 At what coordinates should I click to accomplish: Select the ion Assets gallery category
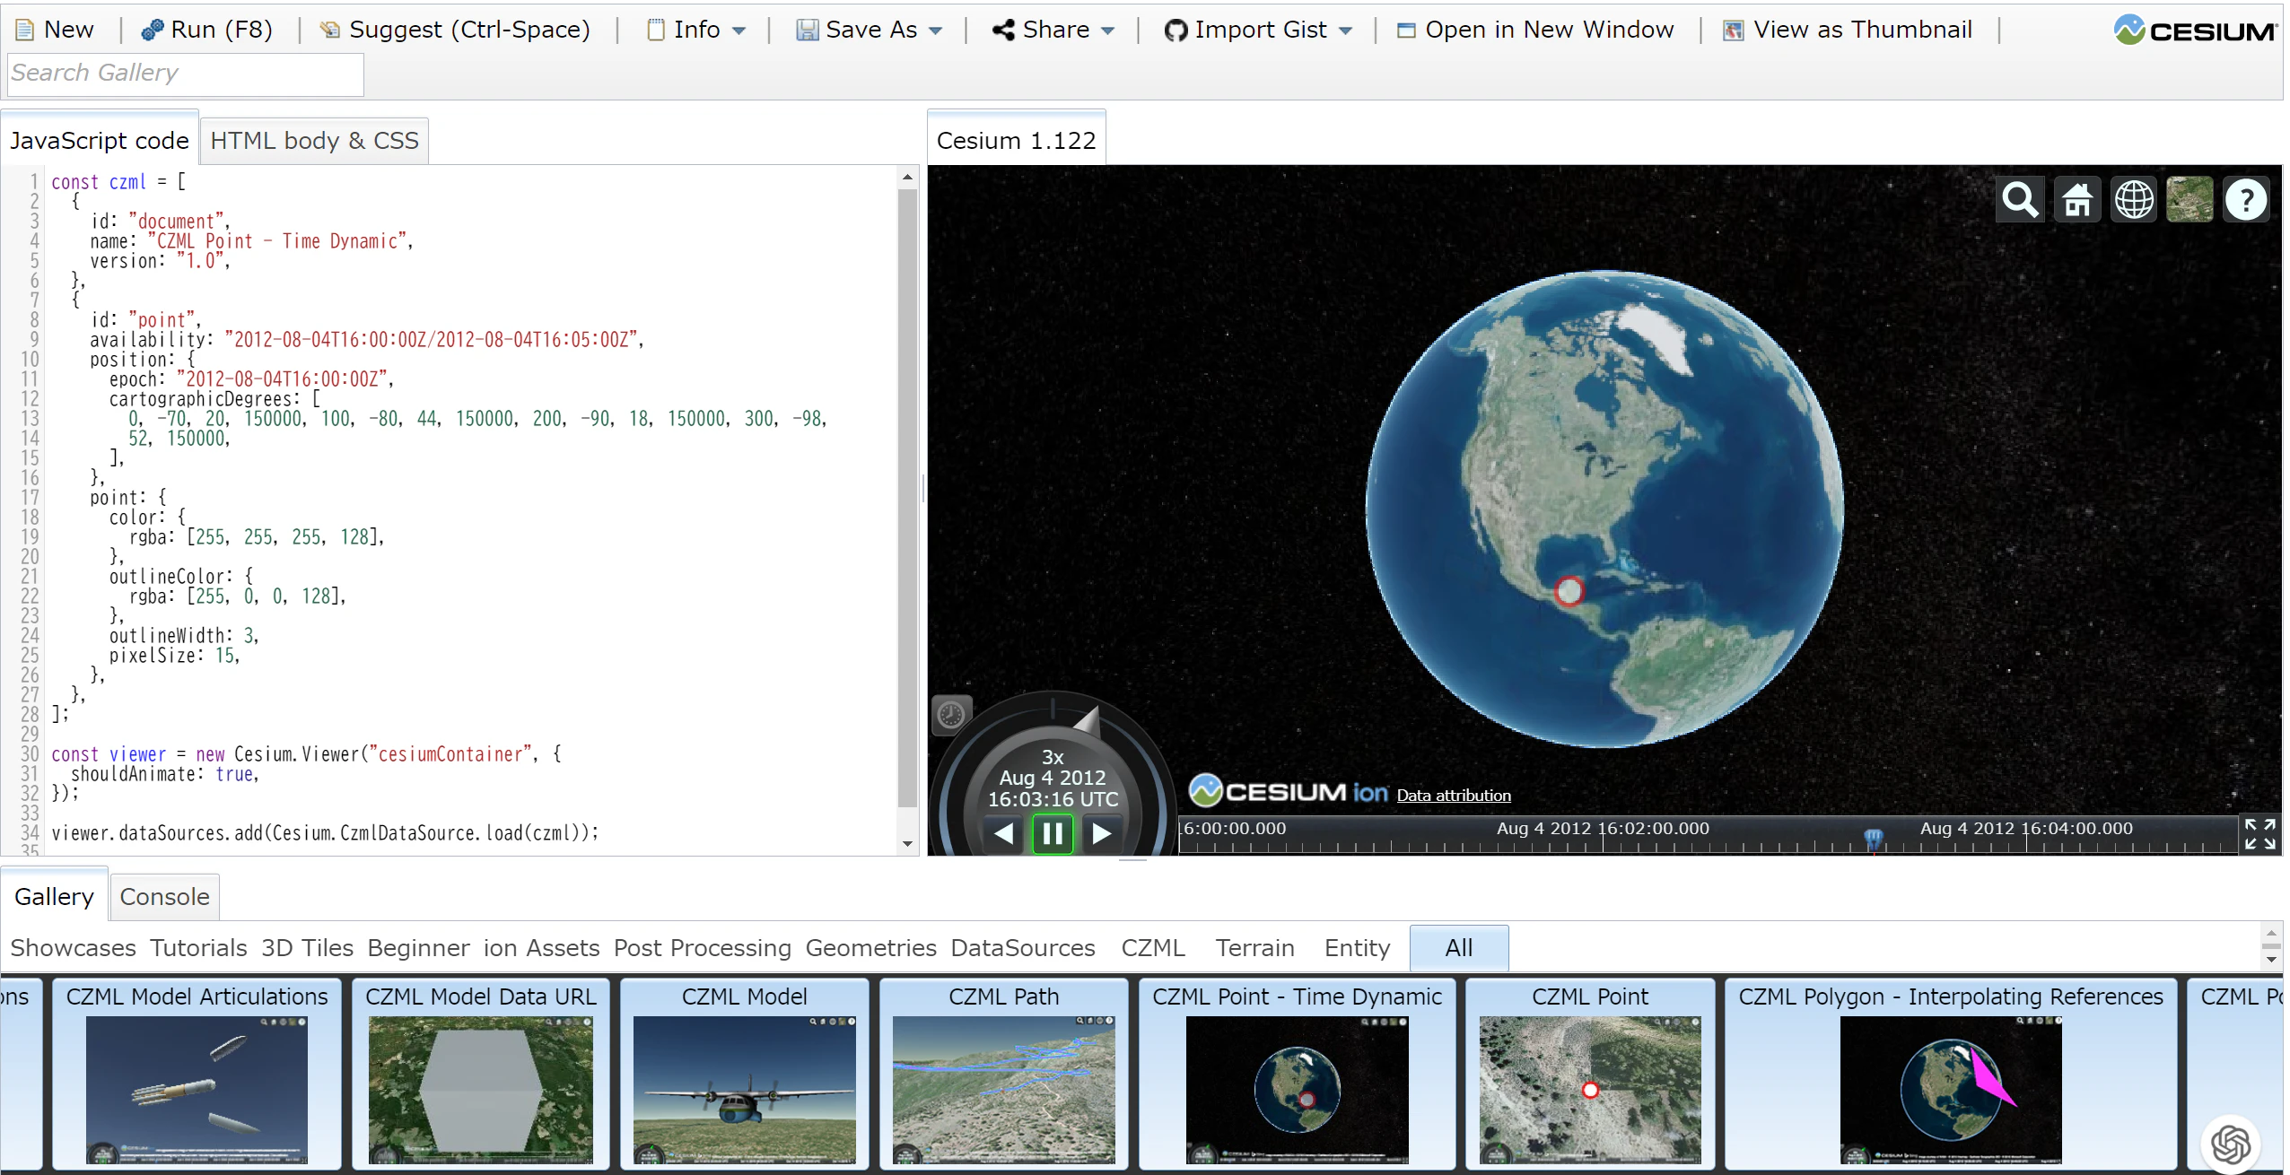click(541, 948)
